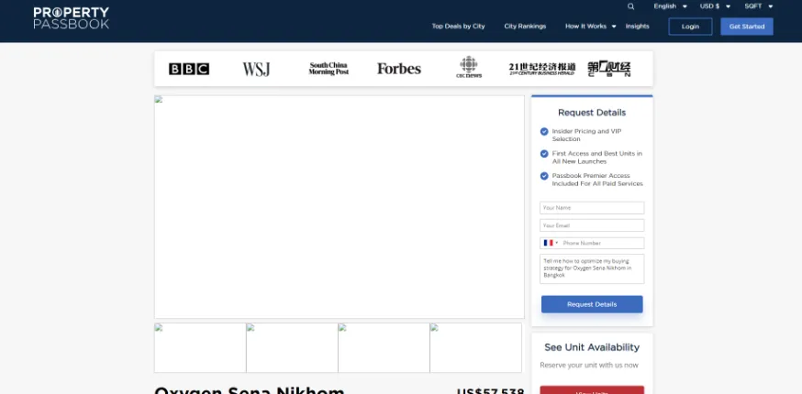The height and width of the screenshot is (394, 802).
Task: Click the WSJ logo
Action: [x=256, y=69]
